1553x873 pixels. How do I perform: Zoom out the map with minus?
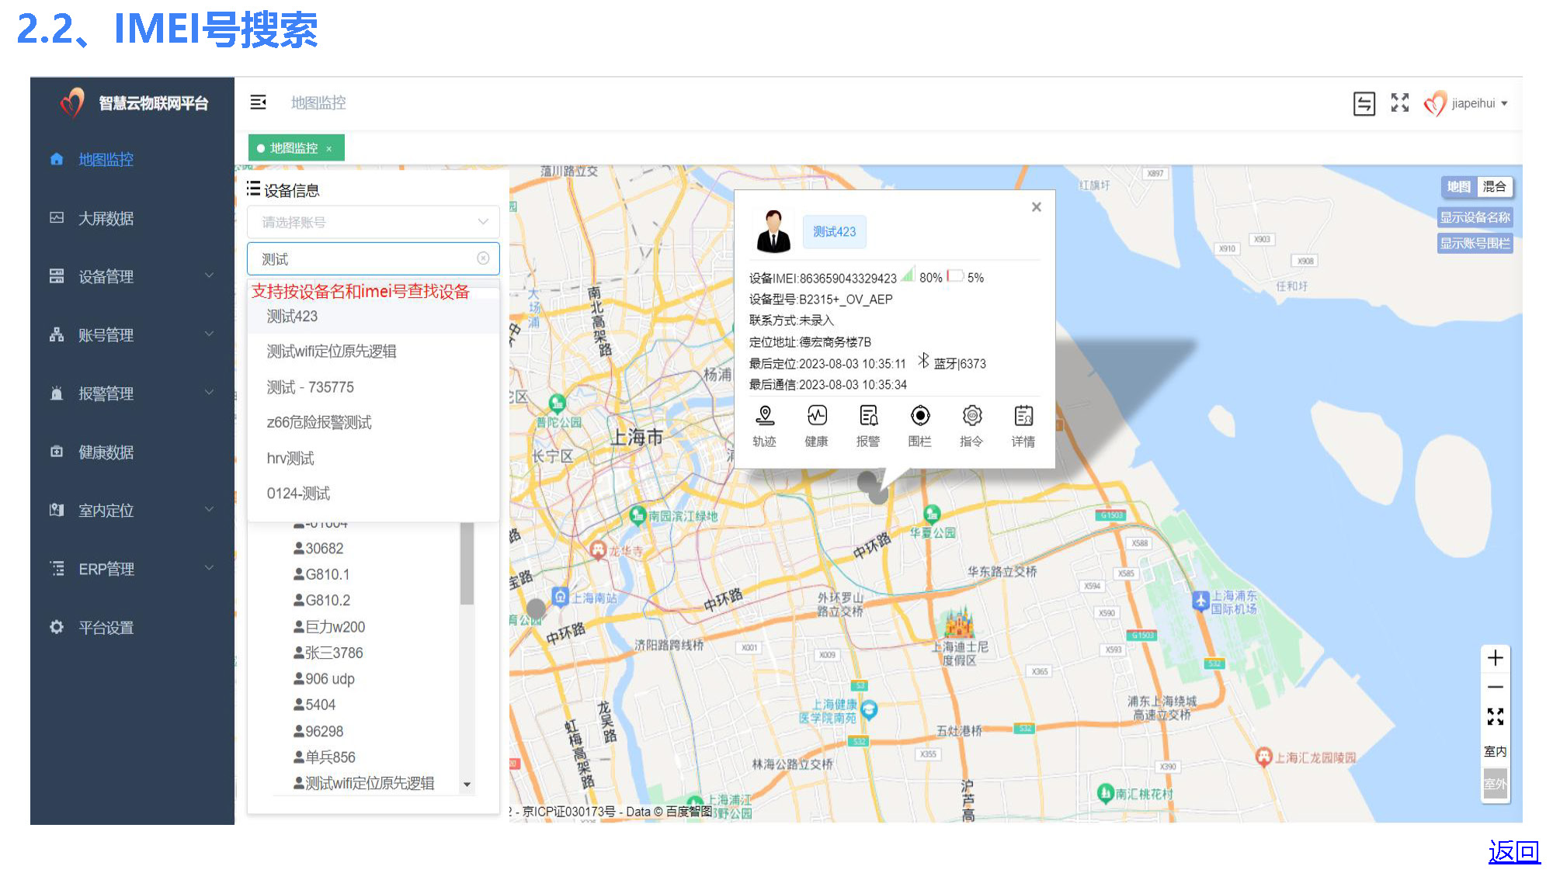coord(1496,687)
